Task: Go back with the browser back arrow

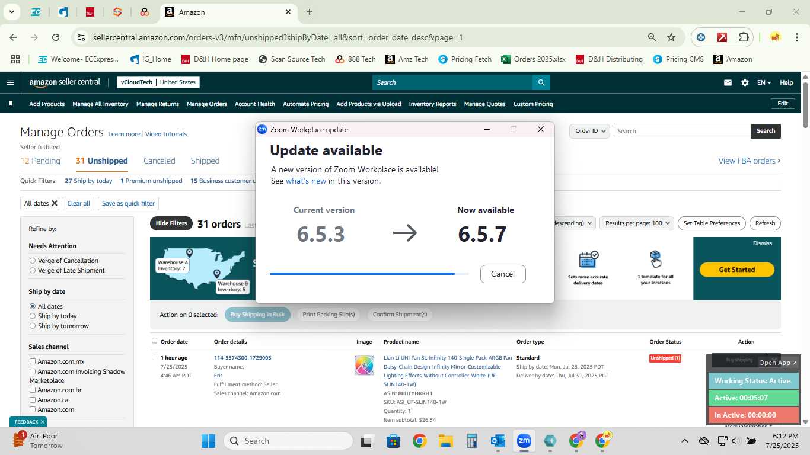Action: [13, 37]
